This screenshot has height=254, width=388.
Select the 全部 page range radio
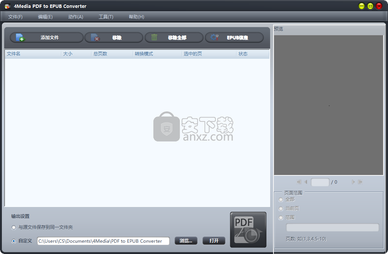point(281,199)
